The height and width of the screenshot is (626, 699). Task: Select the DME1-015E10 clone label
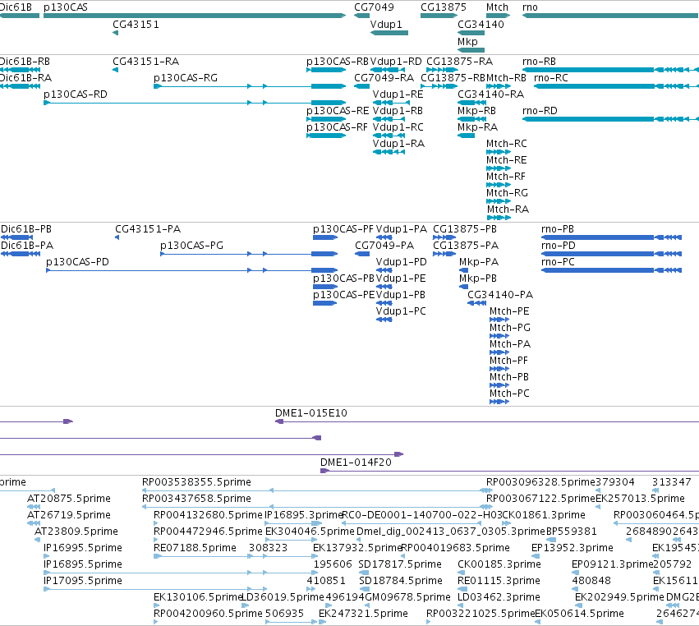click(311, 413)
